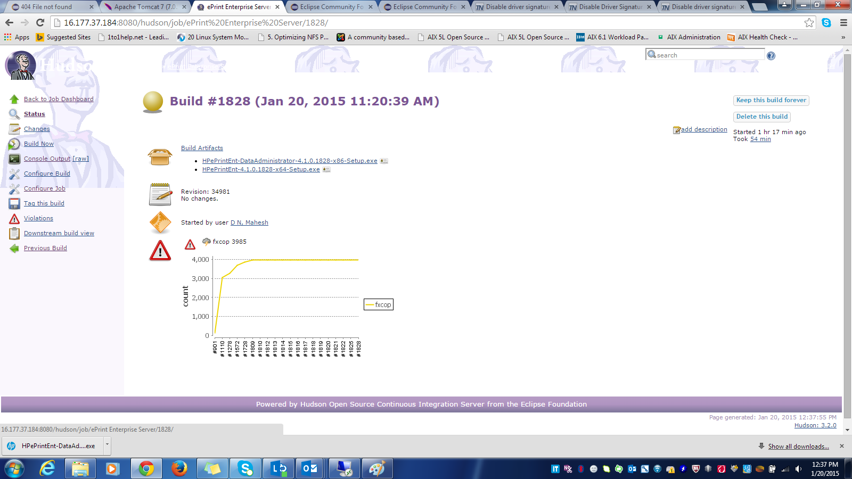Click the Show all downloads link
Image resolution: width=852 pixels, height=479 pixels.
pos(798,447)
